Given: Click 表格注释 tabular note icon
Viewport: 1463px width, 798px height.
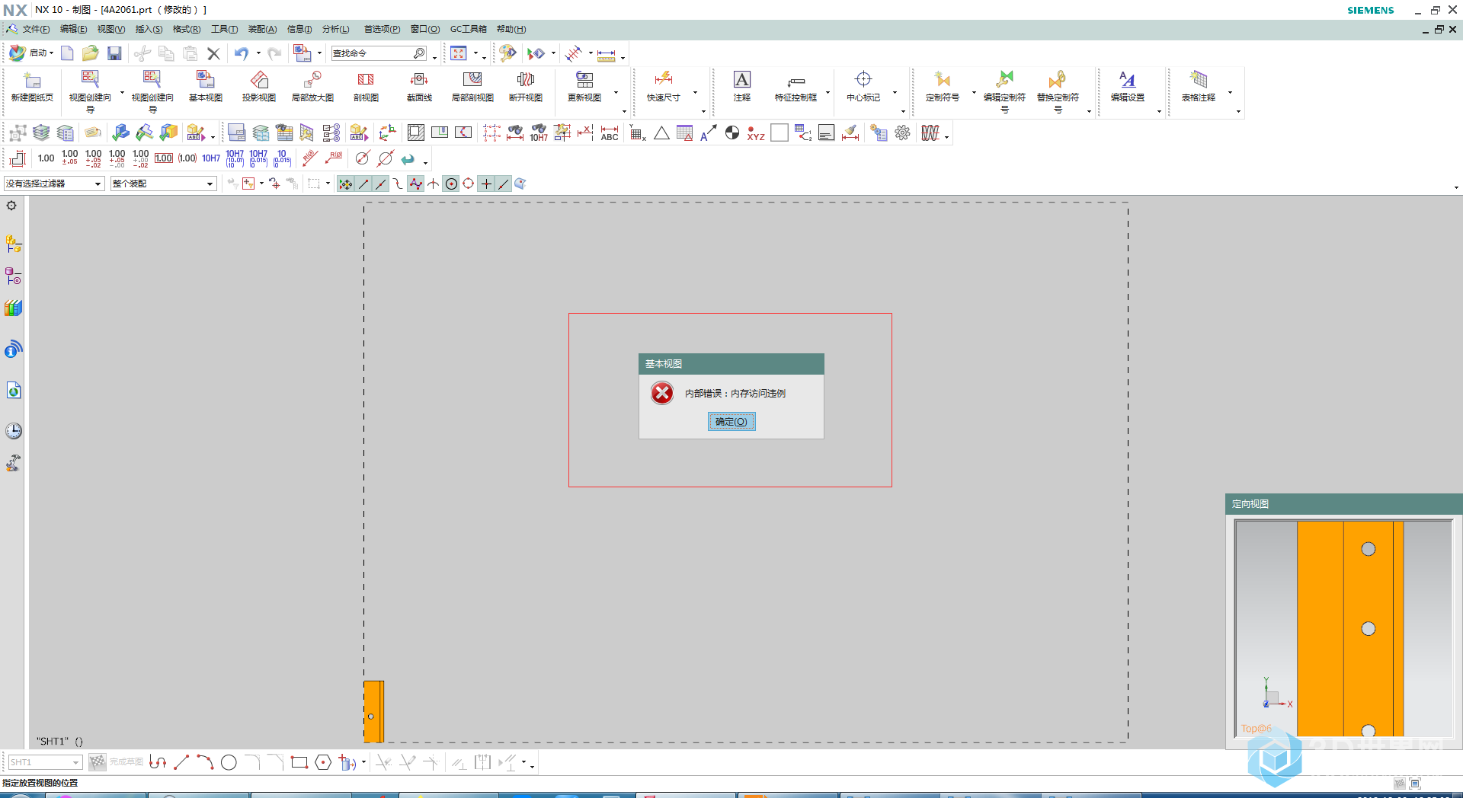Looking at the screenshot, I should (1199, 87).
